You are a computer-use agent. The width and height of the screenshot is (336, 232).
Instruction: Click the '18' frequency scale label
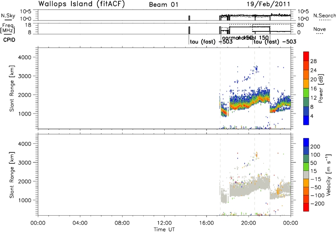28,25
